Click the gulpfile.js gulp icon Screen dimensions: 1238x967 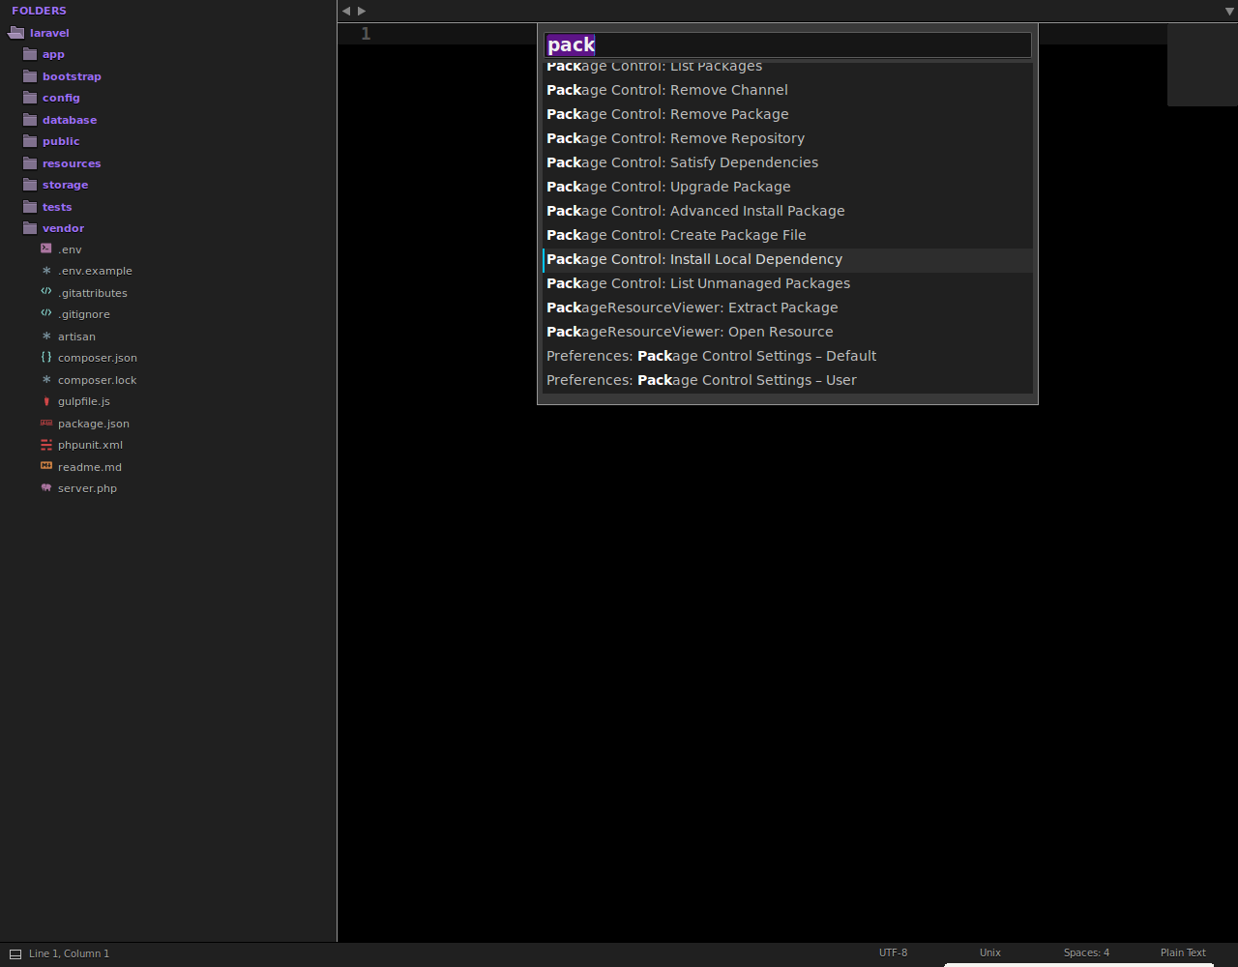tap(46, 401)
